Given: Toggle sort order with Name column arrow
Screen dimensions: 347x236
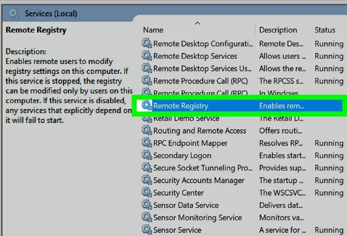Looking at the screenshot, I should click(197, 23).
